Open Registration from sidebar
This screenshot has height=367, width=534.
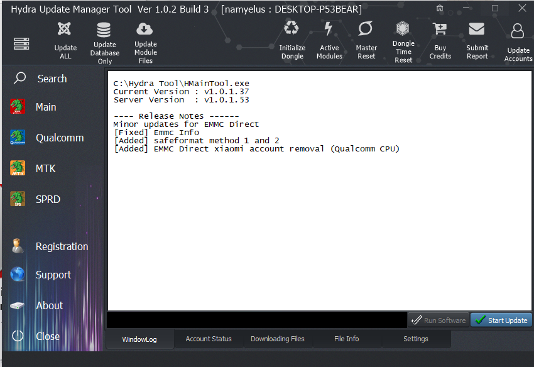tap(50, 246)
